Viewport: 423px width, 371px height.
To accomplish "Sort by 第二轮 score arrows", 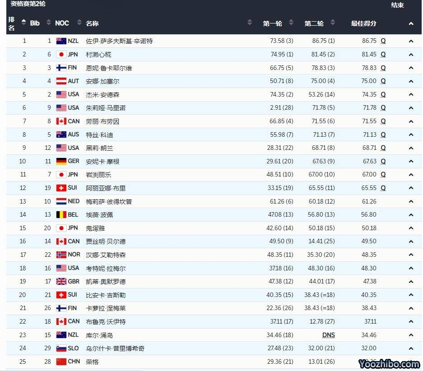I will pyautogui.click(x=333, y=23).
